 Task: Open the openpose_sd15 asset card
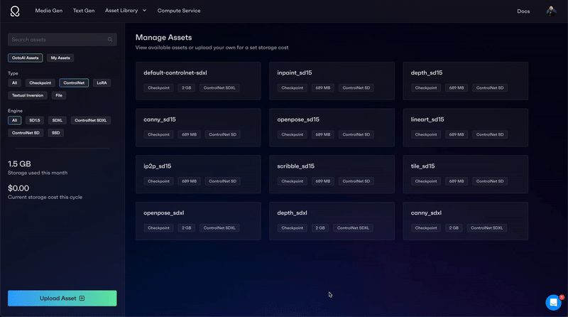(332, 128)
